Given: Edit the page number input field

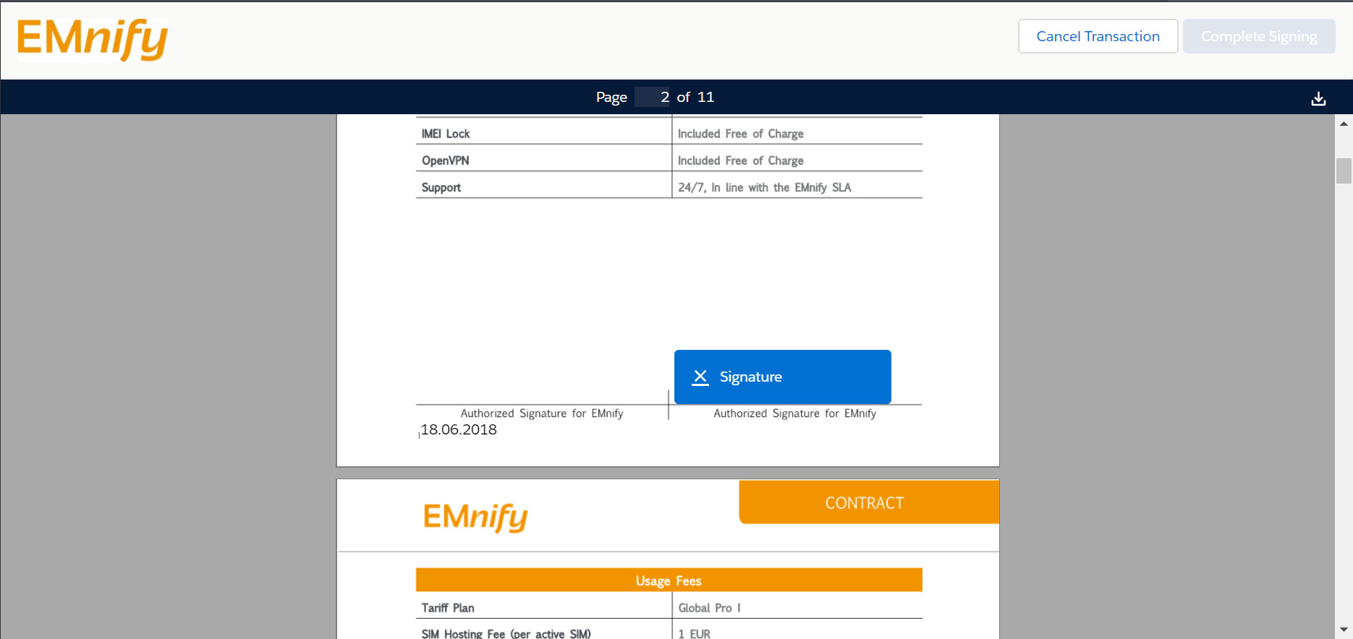Looking at the screenshot, I should pyautogui.click(x=653, y=97).
